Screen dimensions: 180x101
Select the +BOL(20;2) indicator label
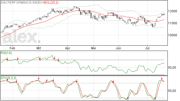[x=50, y=3]
